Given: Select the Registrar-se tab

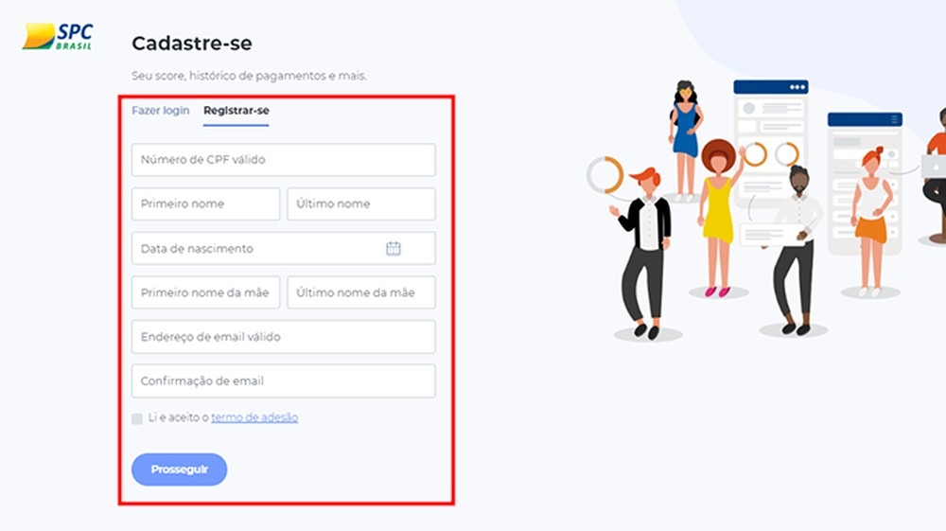Looking at the screenshot, I should pos(236,111).
